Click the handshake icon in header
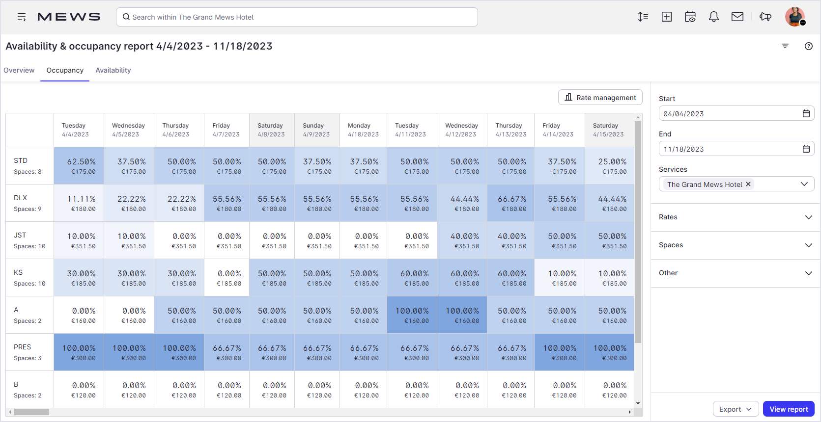The image size is (821, 422). 765,17
